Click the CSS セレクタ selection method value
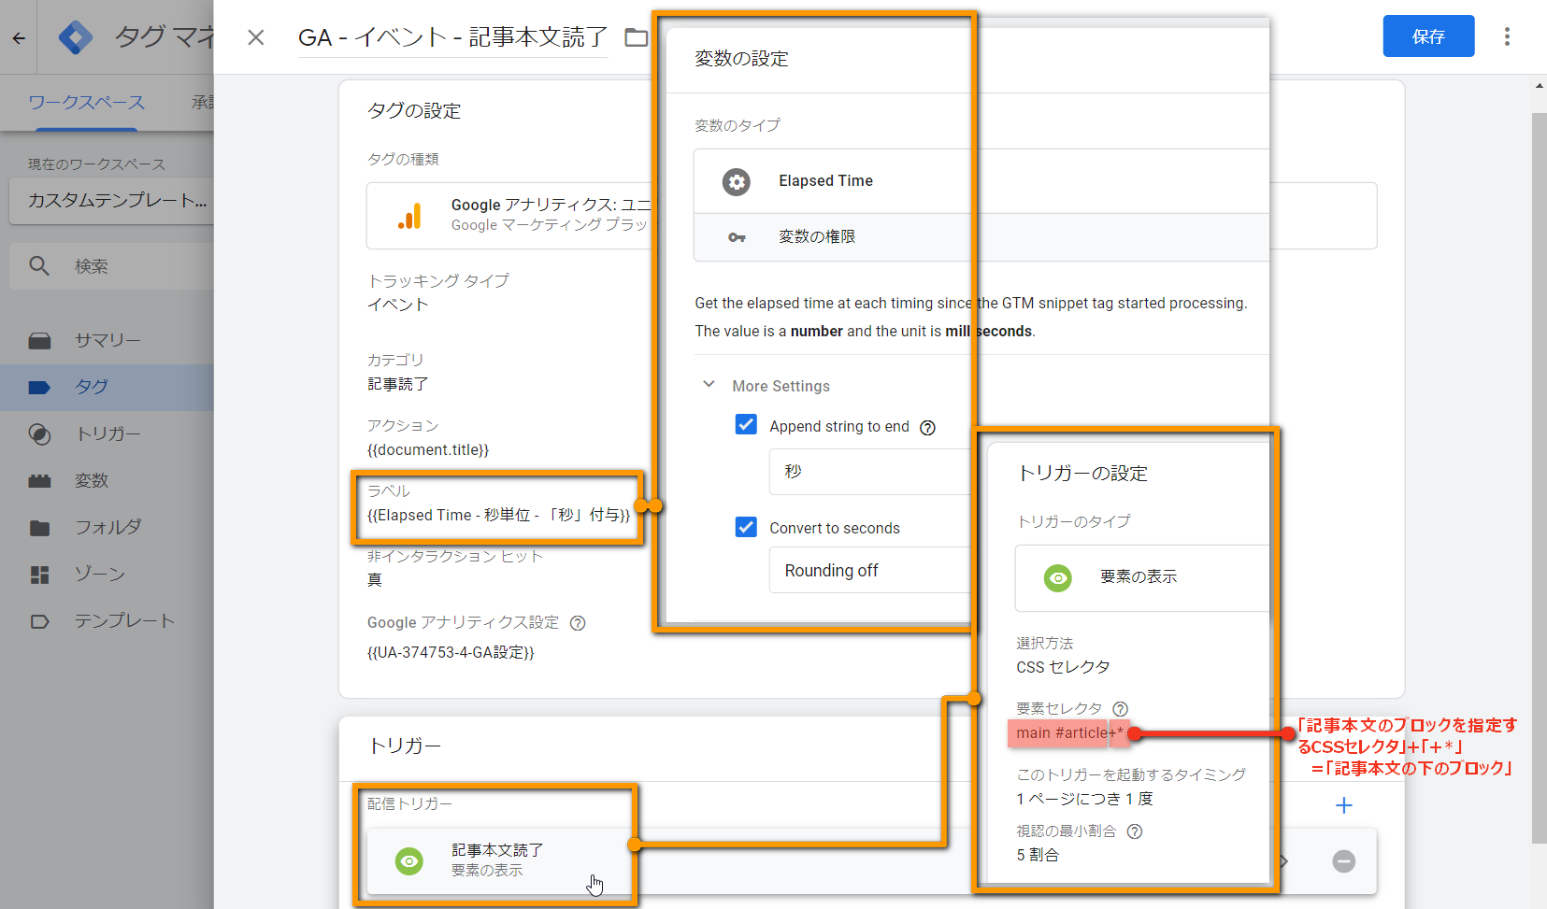1547x909 pixels. tap(1063, 667)
